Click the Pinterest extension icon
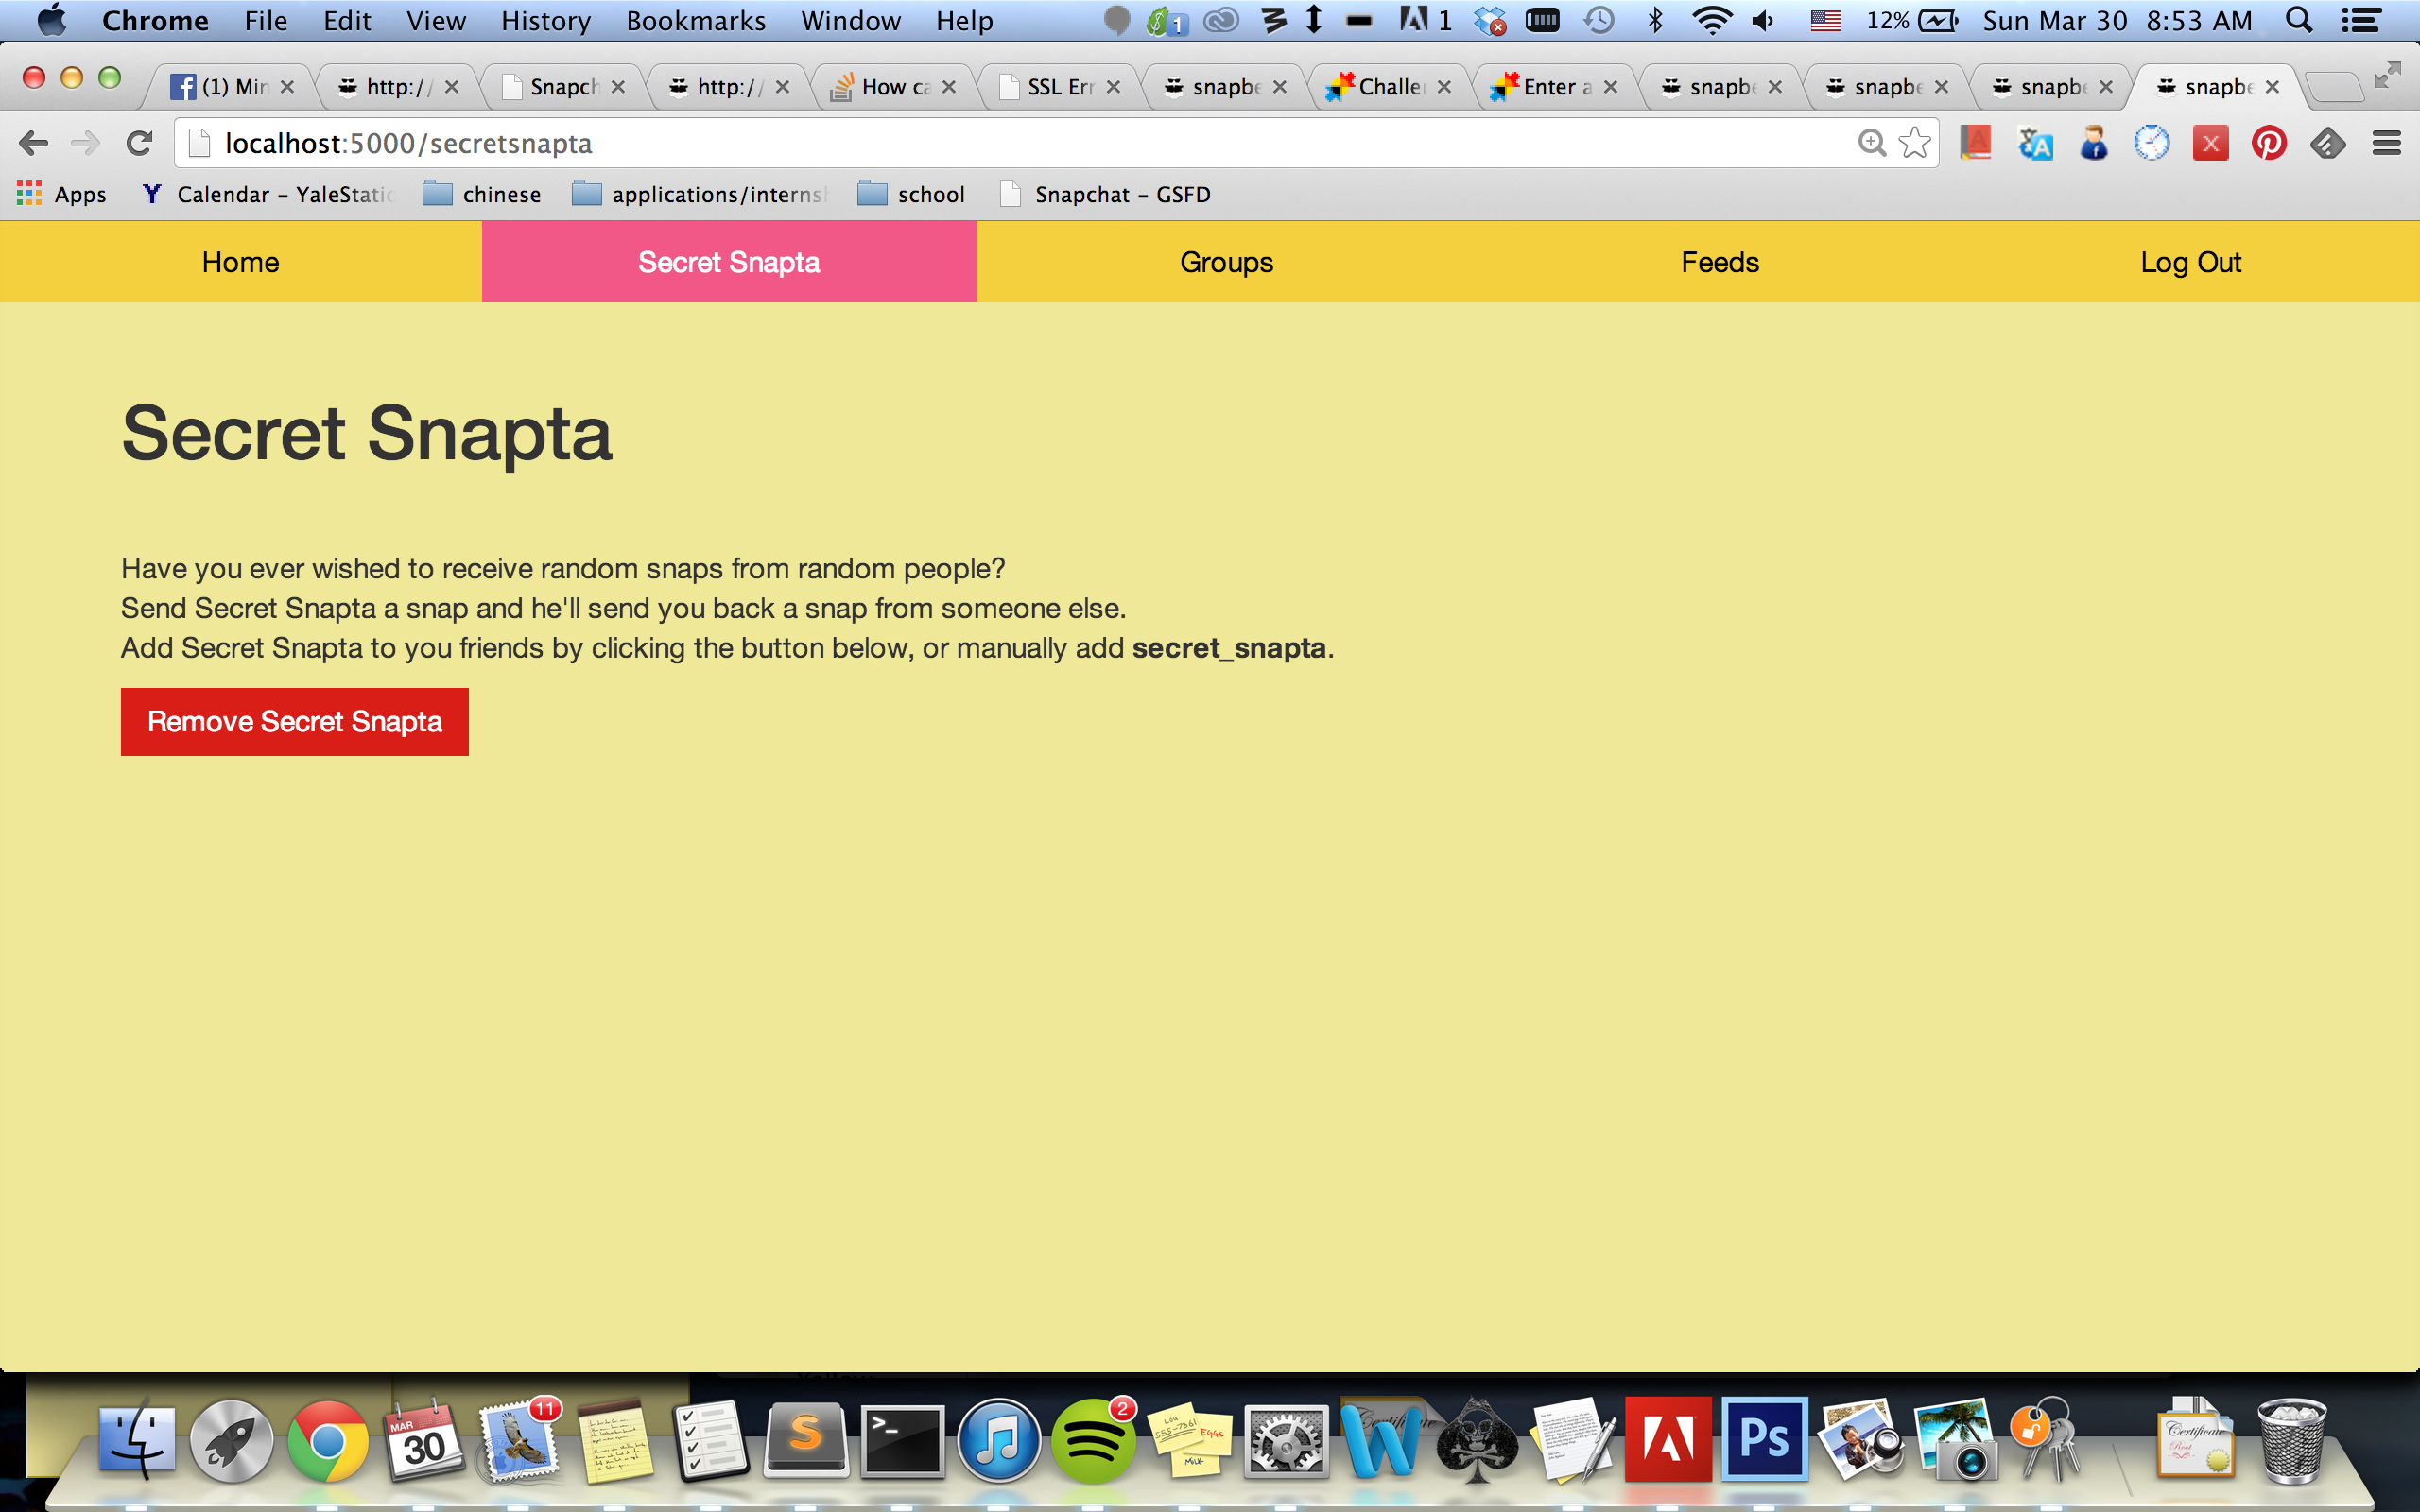The width and height of the screenshot is (2420, 1512). click(x=2269, y=143)
